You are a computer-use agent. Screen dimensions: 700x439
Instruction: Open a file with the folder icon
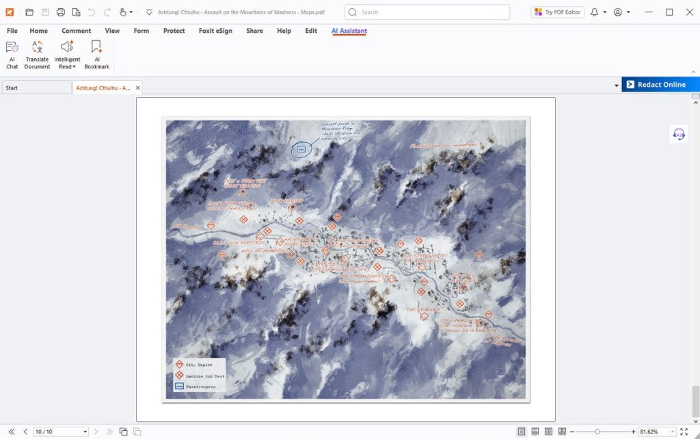coord(29,12)
